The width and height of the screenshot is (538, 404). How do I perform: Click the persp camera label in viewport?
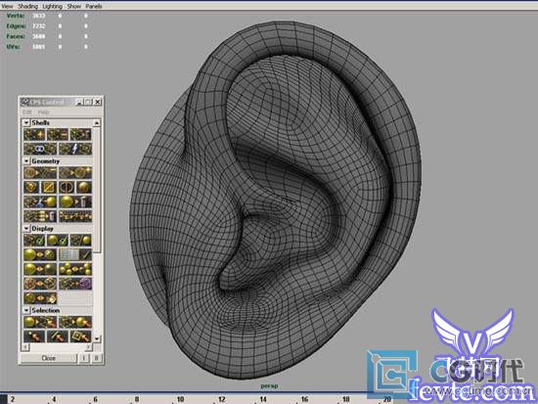pos(269,386)
